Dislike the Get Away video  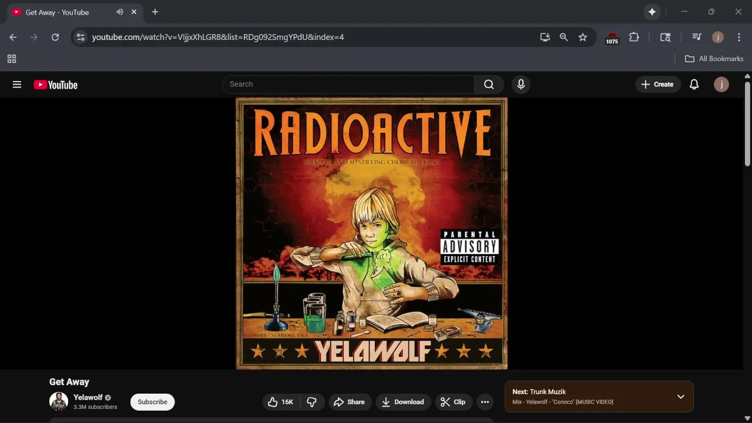tap(312, 402)
